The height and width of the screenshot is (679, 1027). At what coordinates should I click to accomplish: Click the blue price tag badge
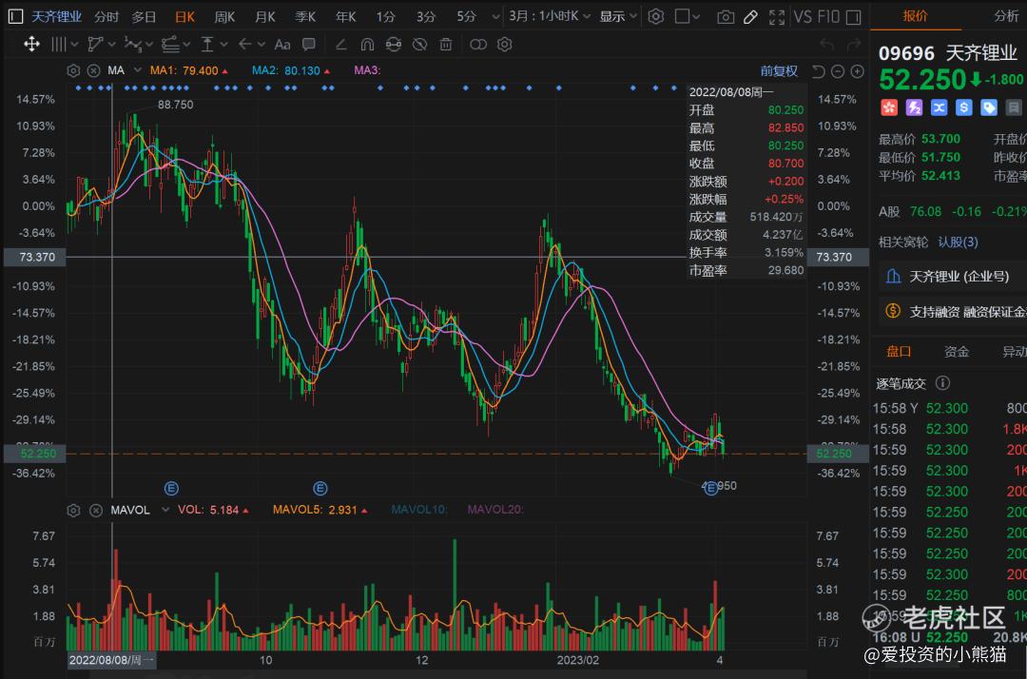tap(988, 107)
